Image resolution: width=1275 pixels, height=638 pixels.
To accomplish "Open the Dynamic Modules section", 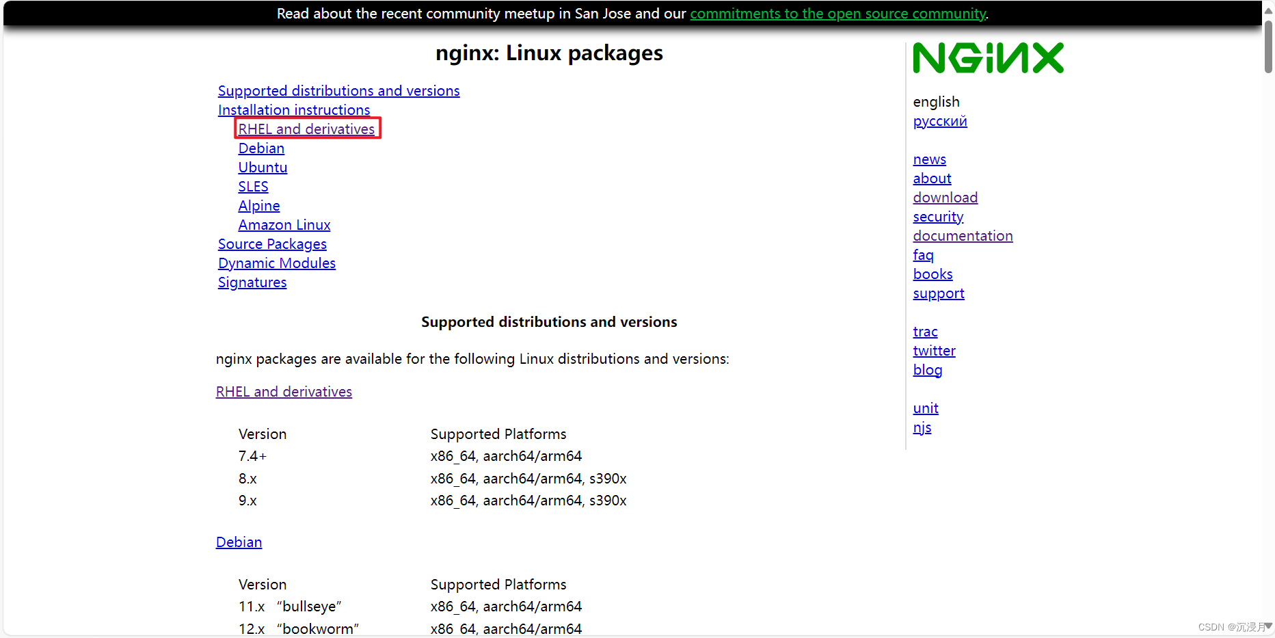I will click(x=276, y=263).
